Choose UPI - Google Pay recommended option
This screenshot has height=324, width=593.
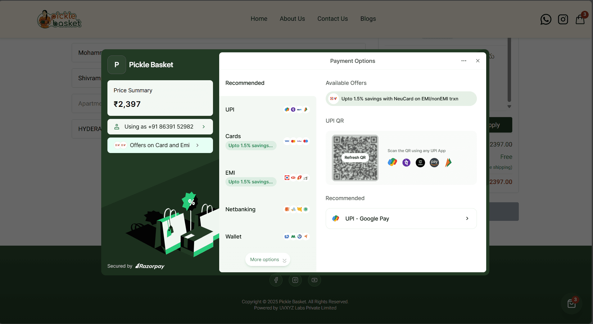click(x=401, y=218)
